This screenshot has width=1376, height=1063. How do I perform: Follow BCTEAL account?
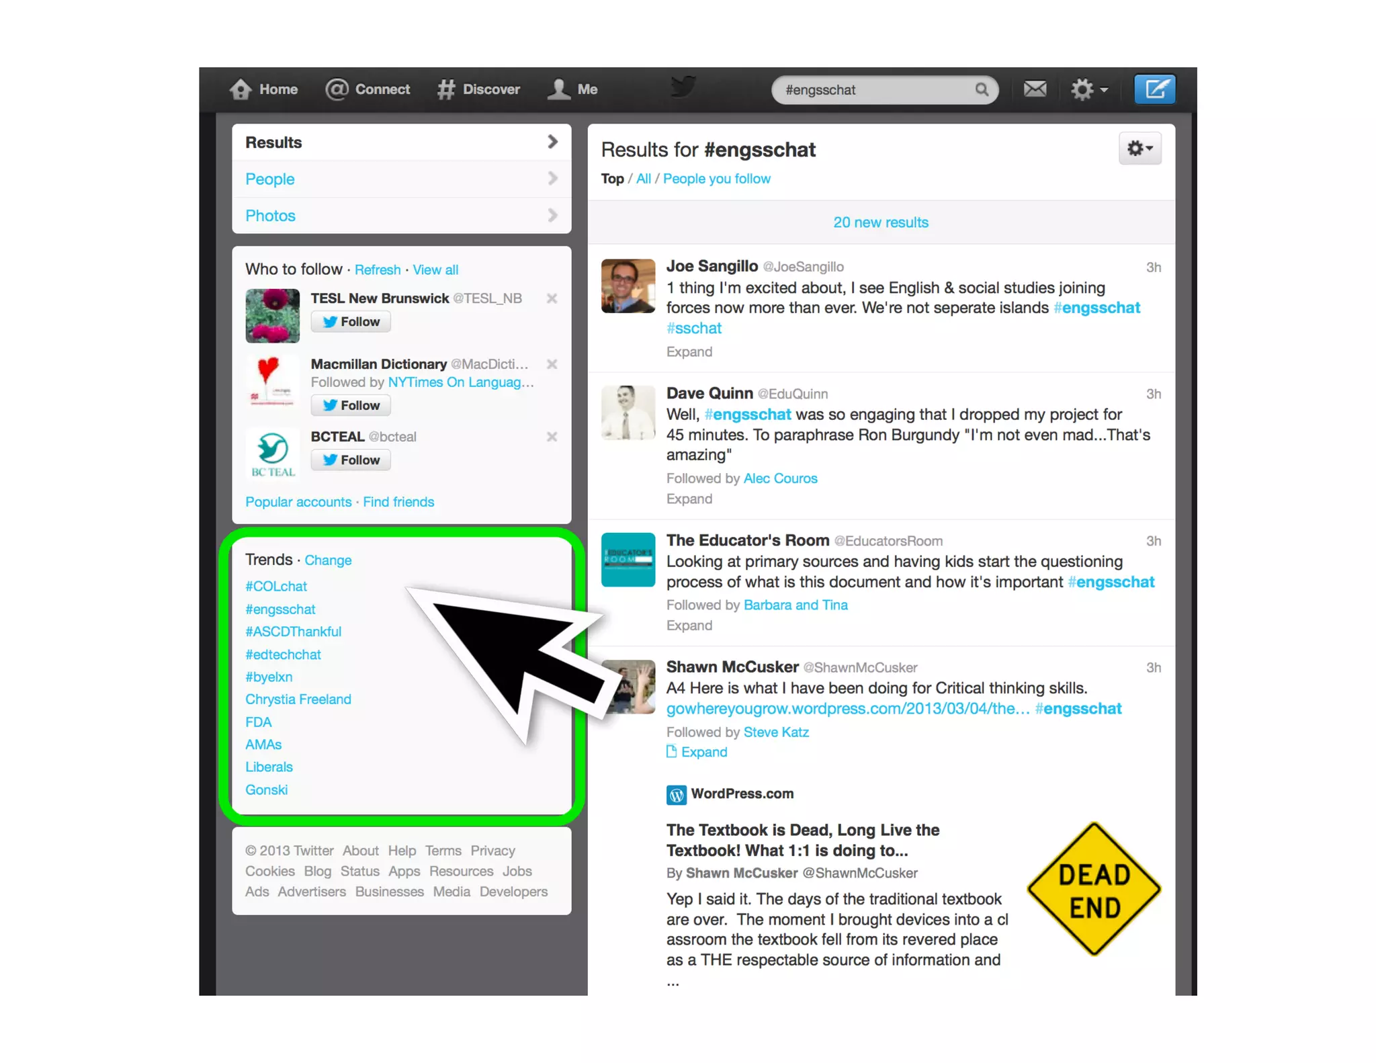[351, 460]
